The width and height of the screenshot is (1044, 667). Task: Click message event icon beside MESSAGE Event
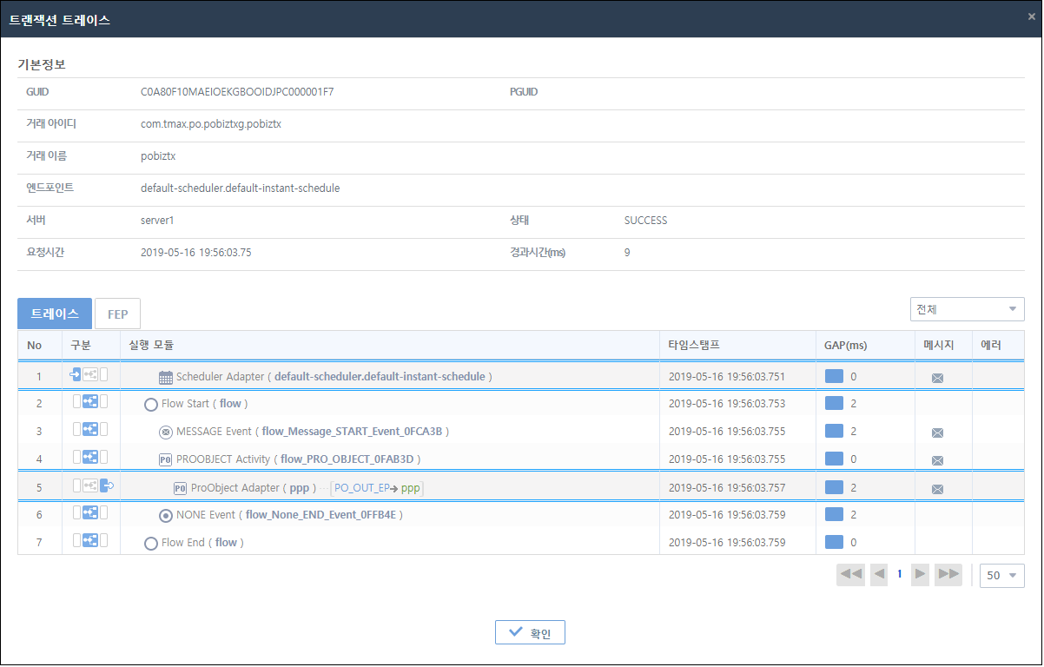coord(166,432)
